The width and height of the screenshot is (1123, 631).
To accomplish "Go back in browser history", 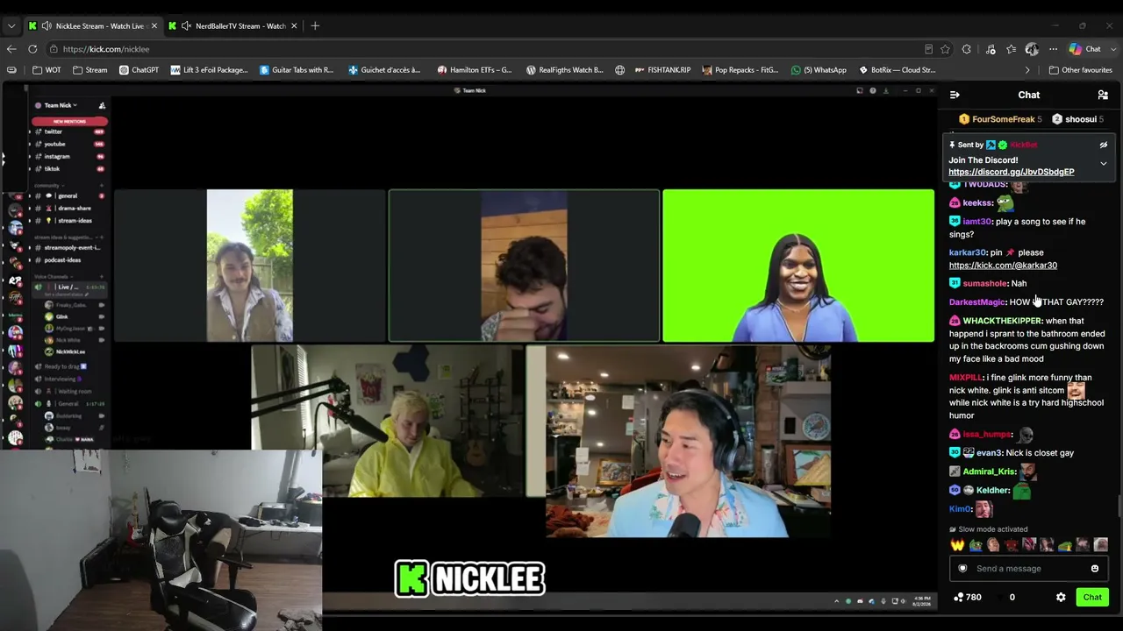I will point(11,49).
